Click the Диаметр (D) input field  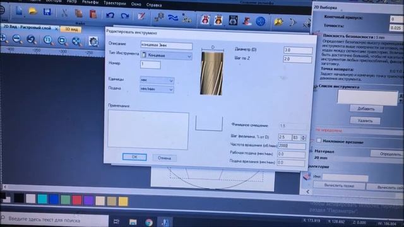298,50
